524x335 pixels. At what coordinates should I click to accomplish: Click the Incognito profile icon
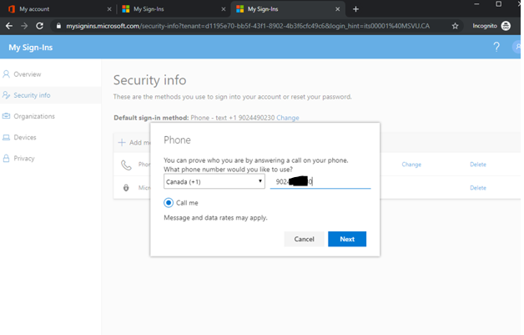click(x=506, y=26)
